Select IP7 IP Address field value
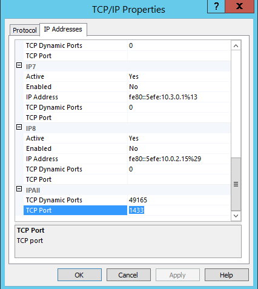The image size is (258, 289). coord(179,97)
